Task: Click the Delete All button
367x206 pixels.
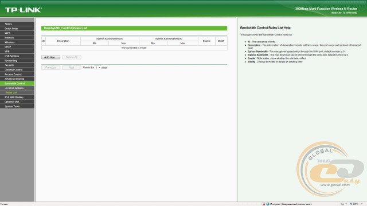Action: coord(72,57)
